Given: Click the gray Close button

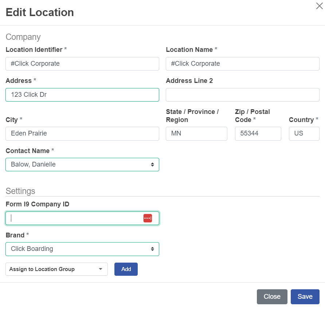Looking at the screenshot, I should click(272, 297).
